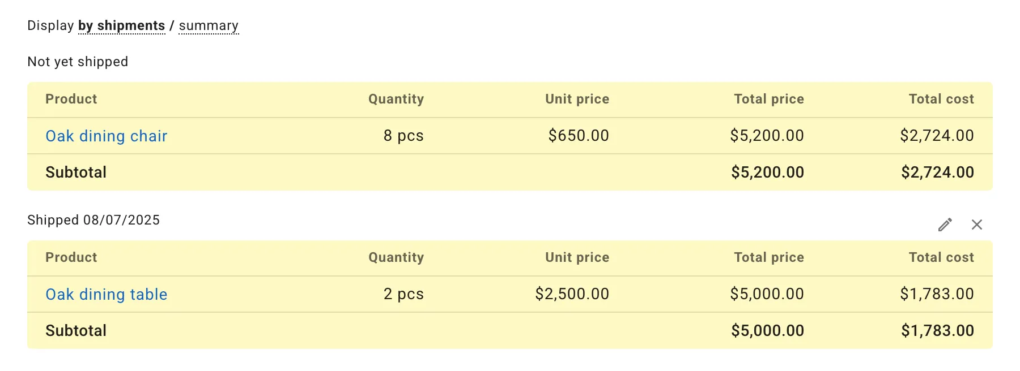Switch display to summary view
This screenshot has width=1020, height=371.
[209, 26]
